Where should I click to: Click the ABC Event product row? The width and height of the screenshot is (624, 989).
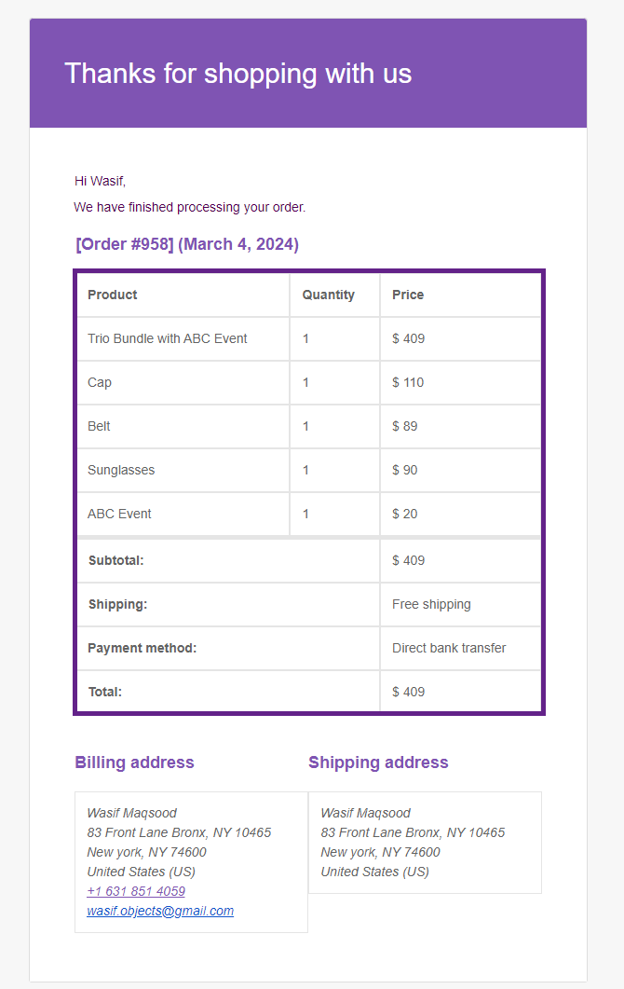tap(309, 514)
